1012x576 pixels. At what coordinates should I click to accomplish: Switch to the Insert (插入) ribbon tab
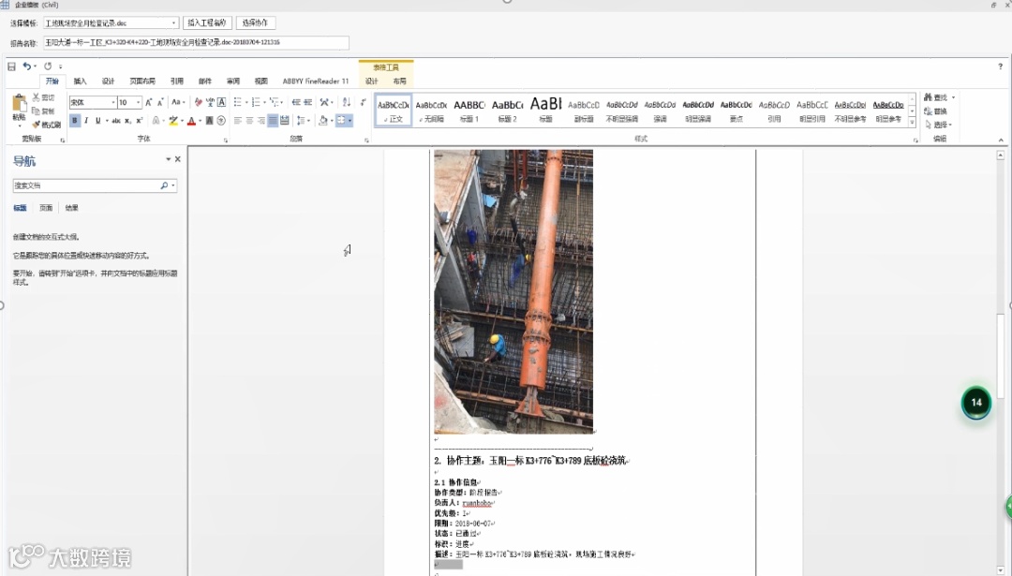tap(80, 81)
